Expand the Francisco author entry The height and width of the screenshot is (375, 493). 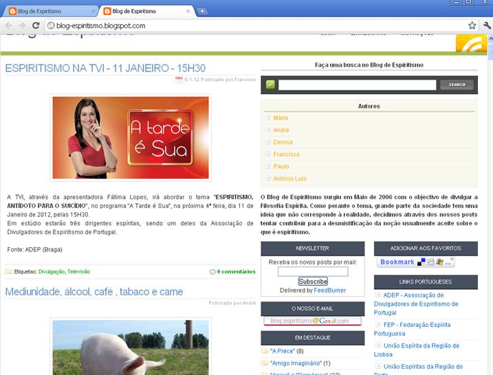(x=268, y=155)
